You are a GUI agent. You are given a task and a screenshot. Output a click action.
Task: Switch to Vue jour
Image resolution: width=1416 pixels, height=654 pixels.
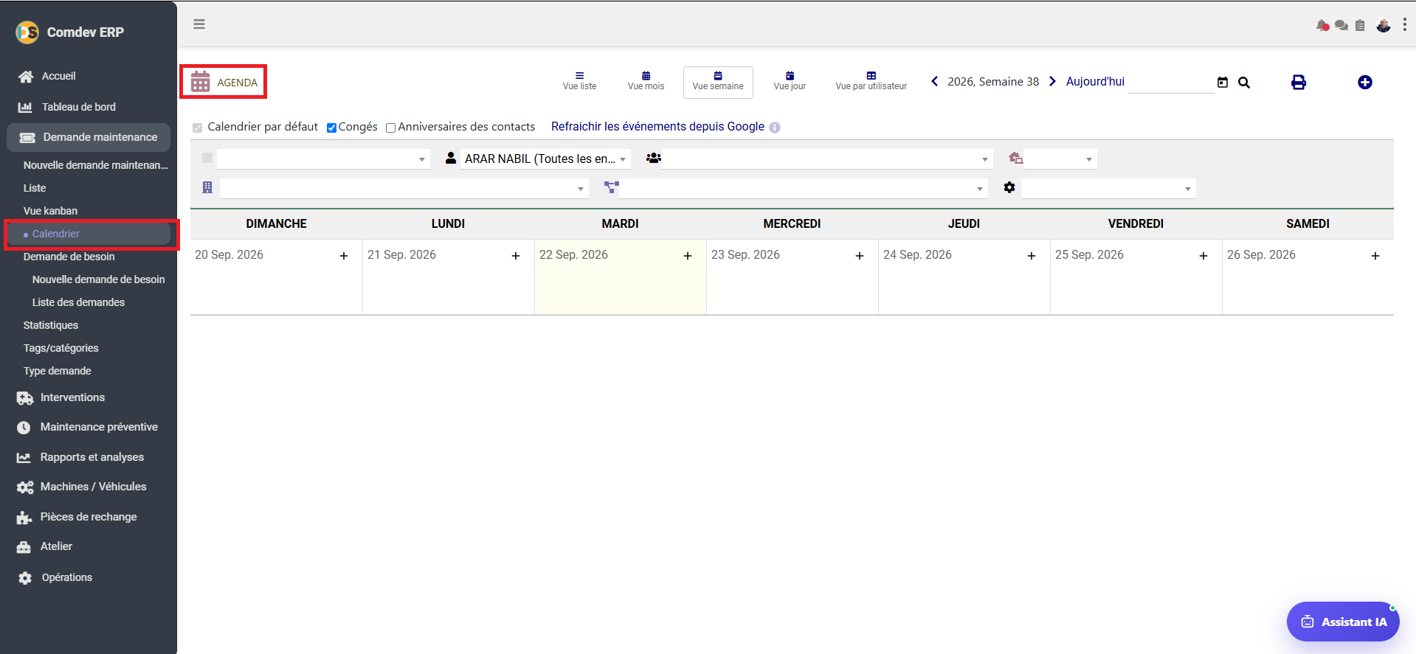pyautogui.click(x=790, y=81)
